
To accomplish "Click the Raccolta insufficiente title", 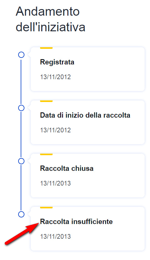I will pos(76,222).
